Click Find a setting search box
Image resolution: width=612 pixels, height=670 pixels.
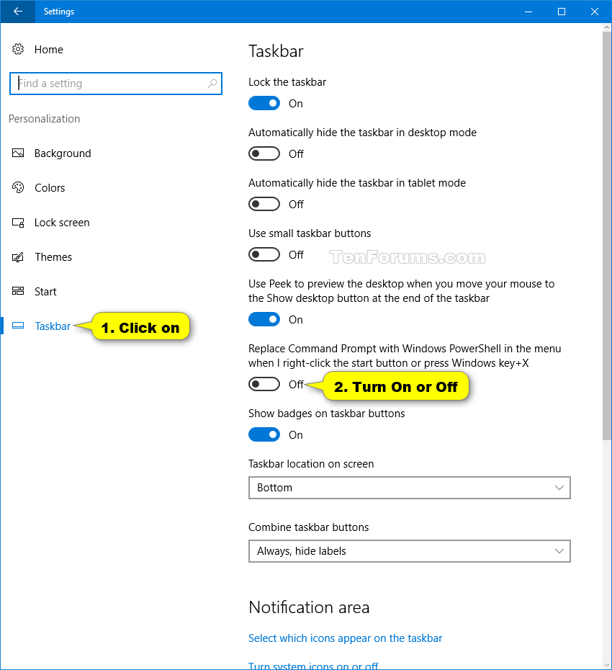tap(115, 84)
